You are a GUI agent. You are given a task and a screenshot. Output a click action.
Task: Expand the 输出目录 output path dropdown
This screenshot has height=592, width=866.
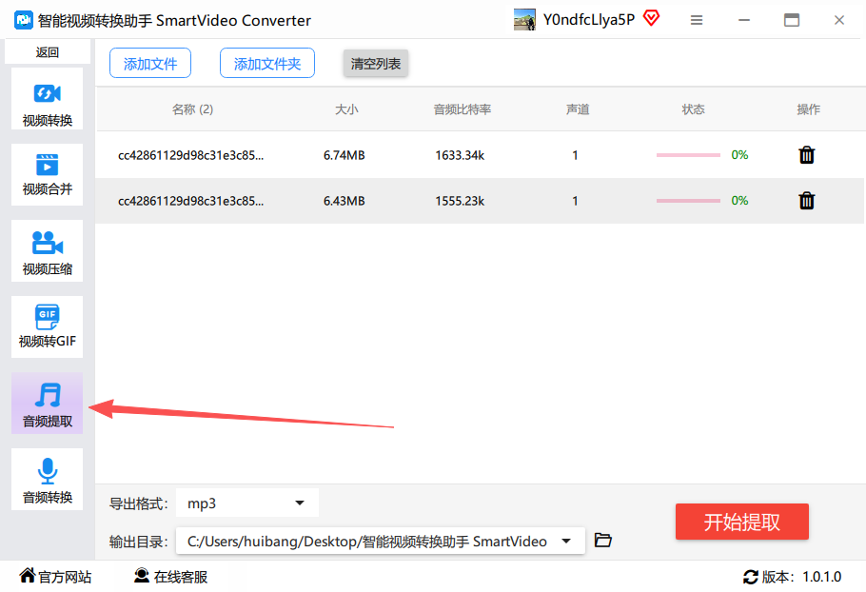(567, 541)
